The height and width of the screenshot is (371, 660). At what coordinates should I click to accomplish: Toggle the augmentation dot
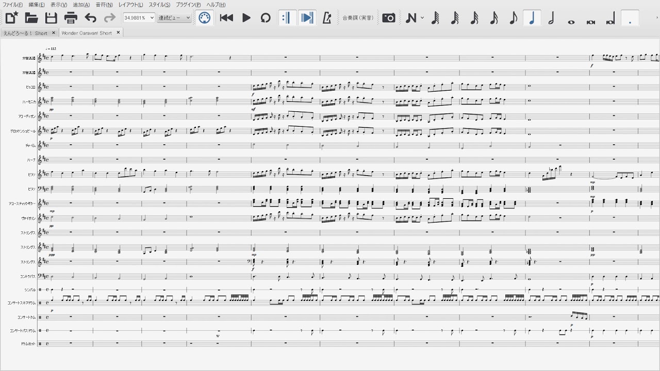click(x=630, y=18)
